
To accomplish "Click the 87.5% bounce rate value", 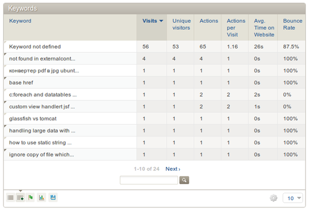I will pyautogui.click(x=291, y=47).
